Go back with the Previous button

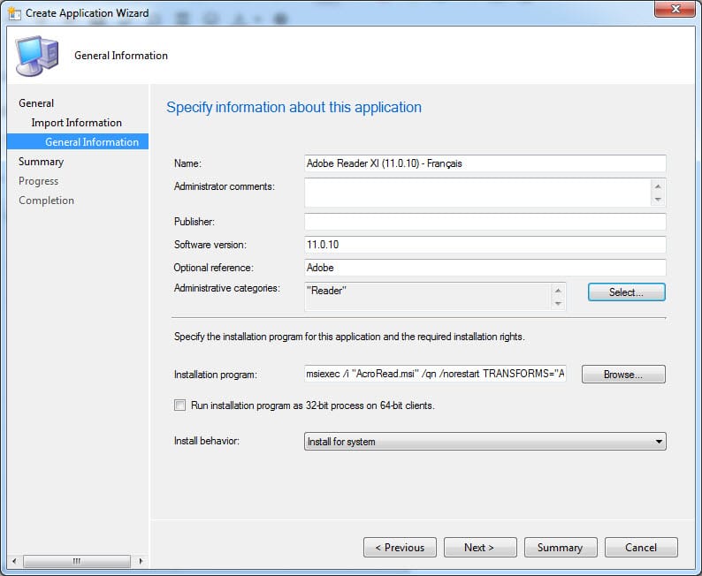pyautogui.click(x=400, y=548)
